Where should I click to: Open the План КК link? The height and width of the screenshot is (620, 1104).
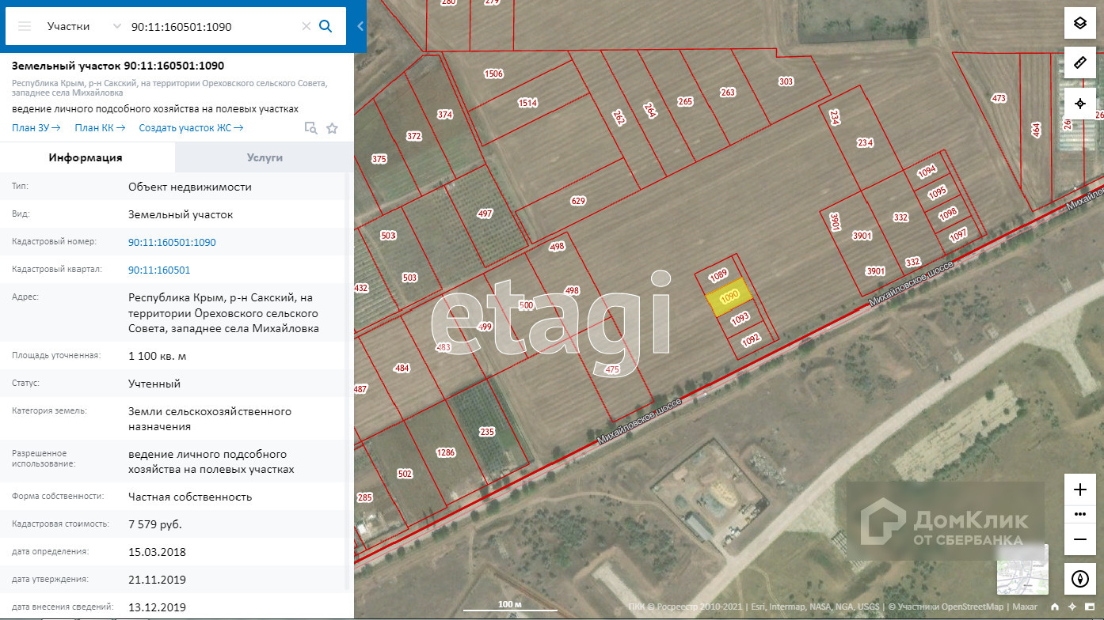(99, 128)
